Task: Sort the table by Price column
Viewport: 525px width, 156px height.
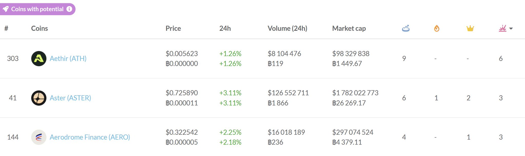Action: (x=173, y=28)
